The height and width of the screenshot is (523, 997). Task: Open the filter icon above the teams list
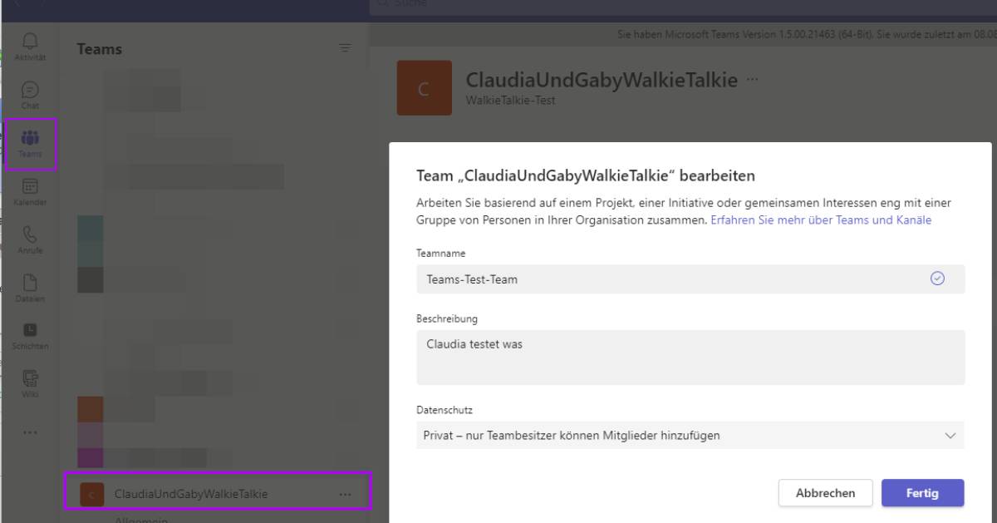tap(345, 47)
